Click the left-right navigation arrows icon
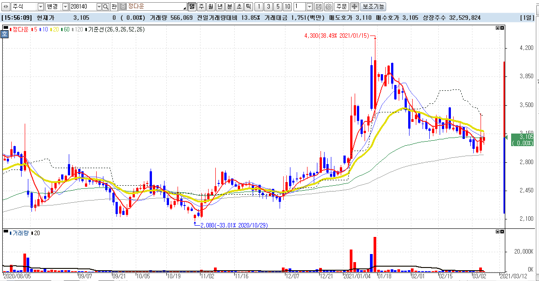The image size is (539, 281). [x=6, y=7]
